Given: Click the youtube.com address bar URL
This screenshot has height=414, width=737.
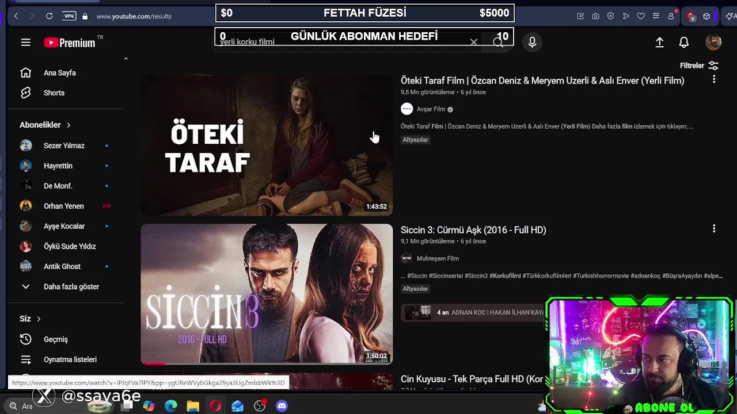Looking at the screenshot, I should click(x=134, y=16).
